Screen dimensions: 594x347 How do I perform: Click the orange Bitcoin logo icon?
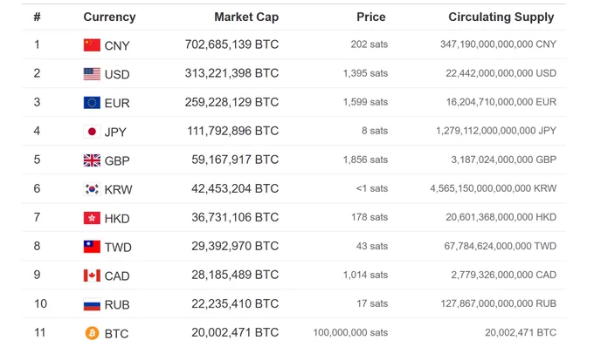tap(92, 333)
